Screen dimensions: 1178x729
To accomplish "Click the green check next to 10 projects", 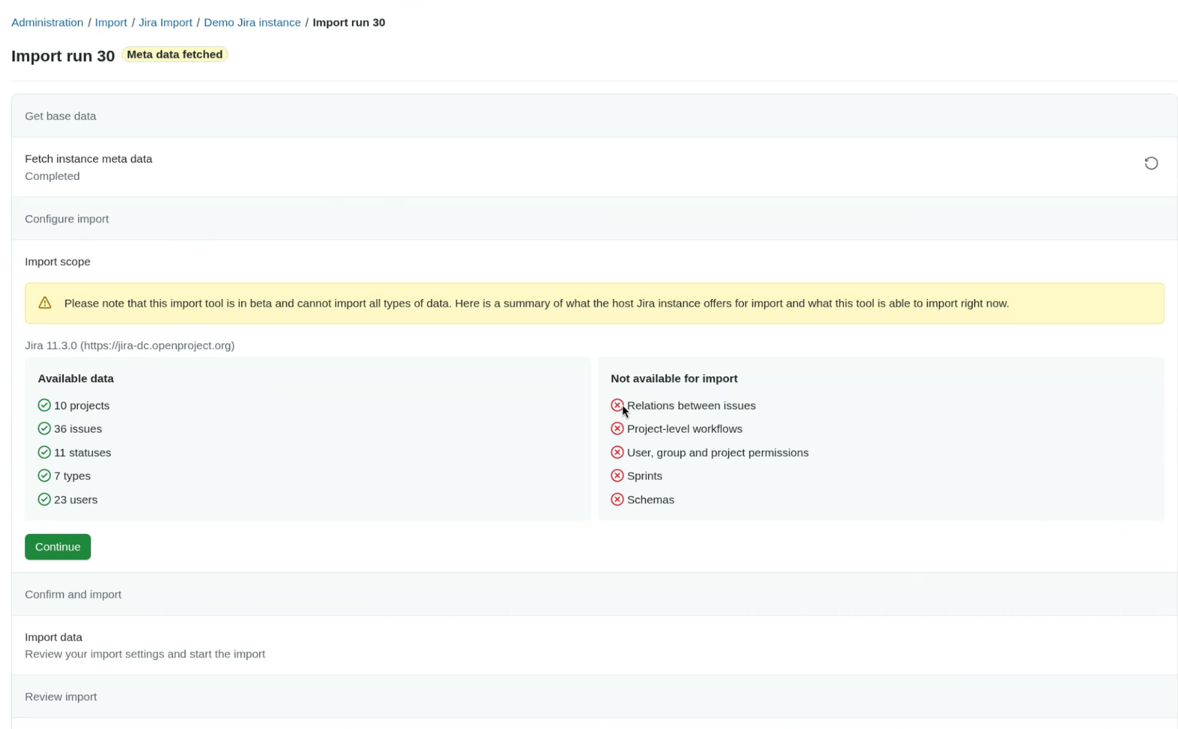I will 43,405.
